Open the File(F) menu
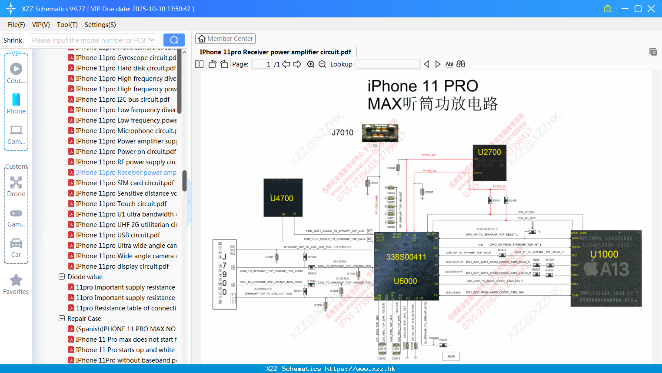Screen dimensions: 662x373 pyautogui.click(x=17, y=25)
